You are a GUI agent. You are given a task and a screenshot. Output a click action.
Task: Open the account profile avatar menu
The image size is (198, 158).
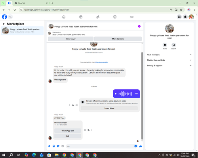coord(191,17)
